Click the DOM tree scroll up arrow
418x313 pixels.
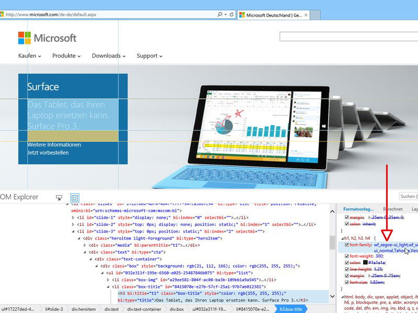pyautogui.click(x=332, y=212)
